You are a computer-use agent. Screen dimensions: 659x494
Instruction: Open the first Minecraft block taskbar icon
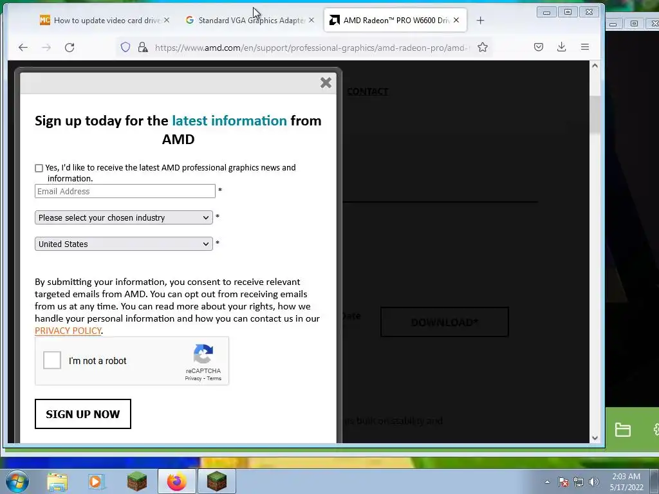137,481
